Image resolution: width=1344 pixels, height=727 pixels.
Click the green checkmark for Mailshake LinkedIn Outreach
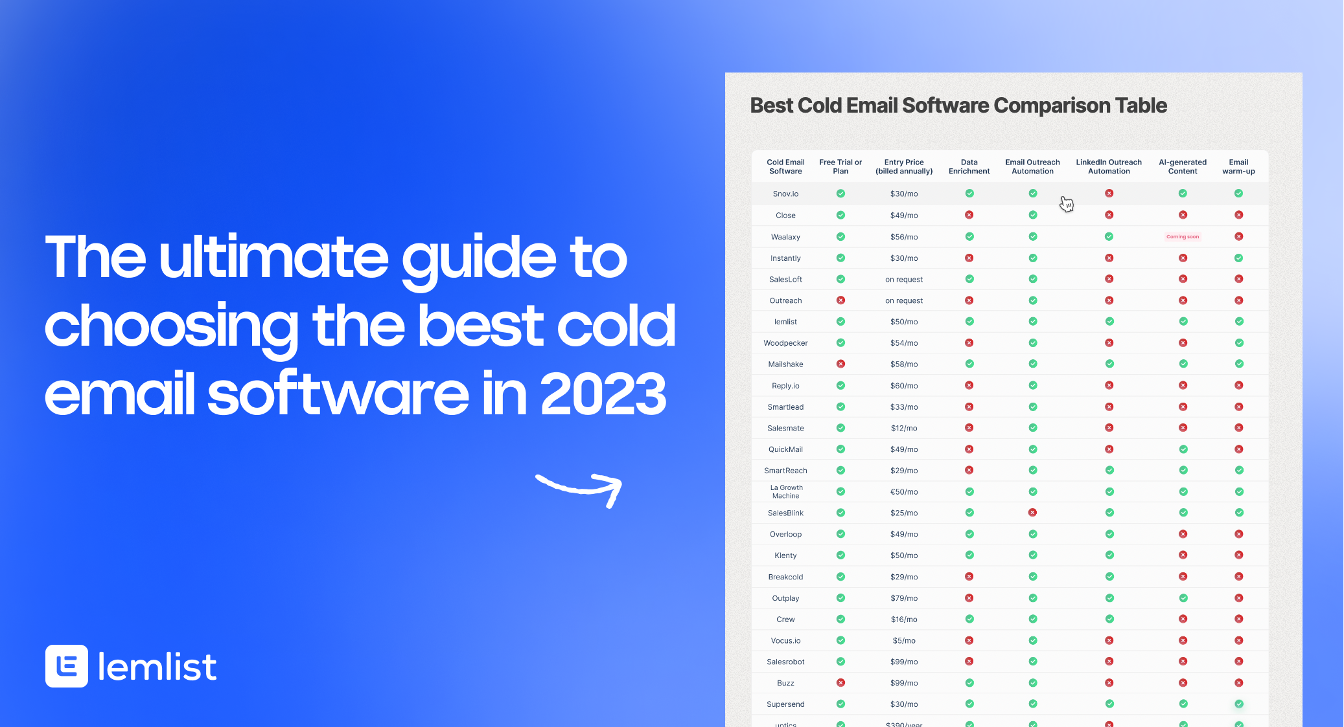(x=1108, y=364)
